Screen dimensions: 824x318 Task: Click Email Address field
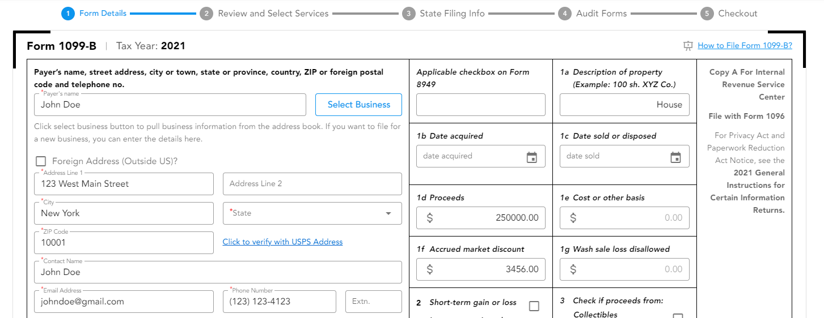(x=124, y=302)
